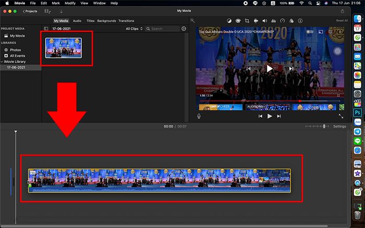Open timeline Settings
The image size is (365, 228).
(339, 126)
